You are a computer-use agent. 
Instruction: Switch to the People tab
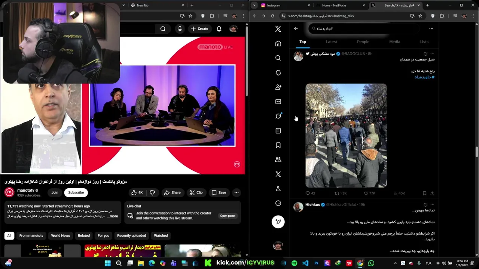pos(363,42)
